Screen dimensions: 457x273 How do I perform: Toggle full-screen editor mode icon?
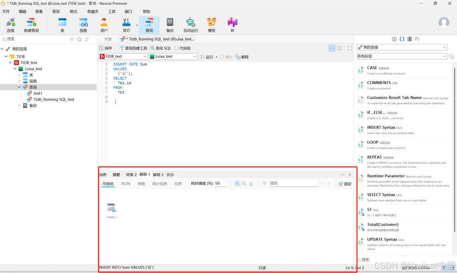(350, 48)
